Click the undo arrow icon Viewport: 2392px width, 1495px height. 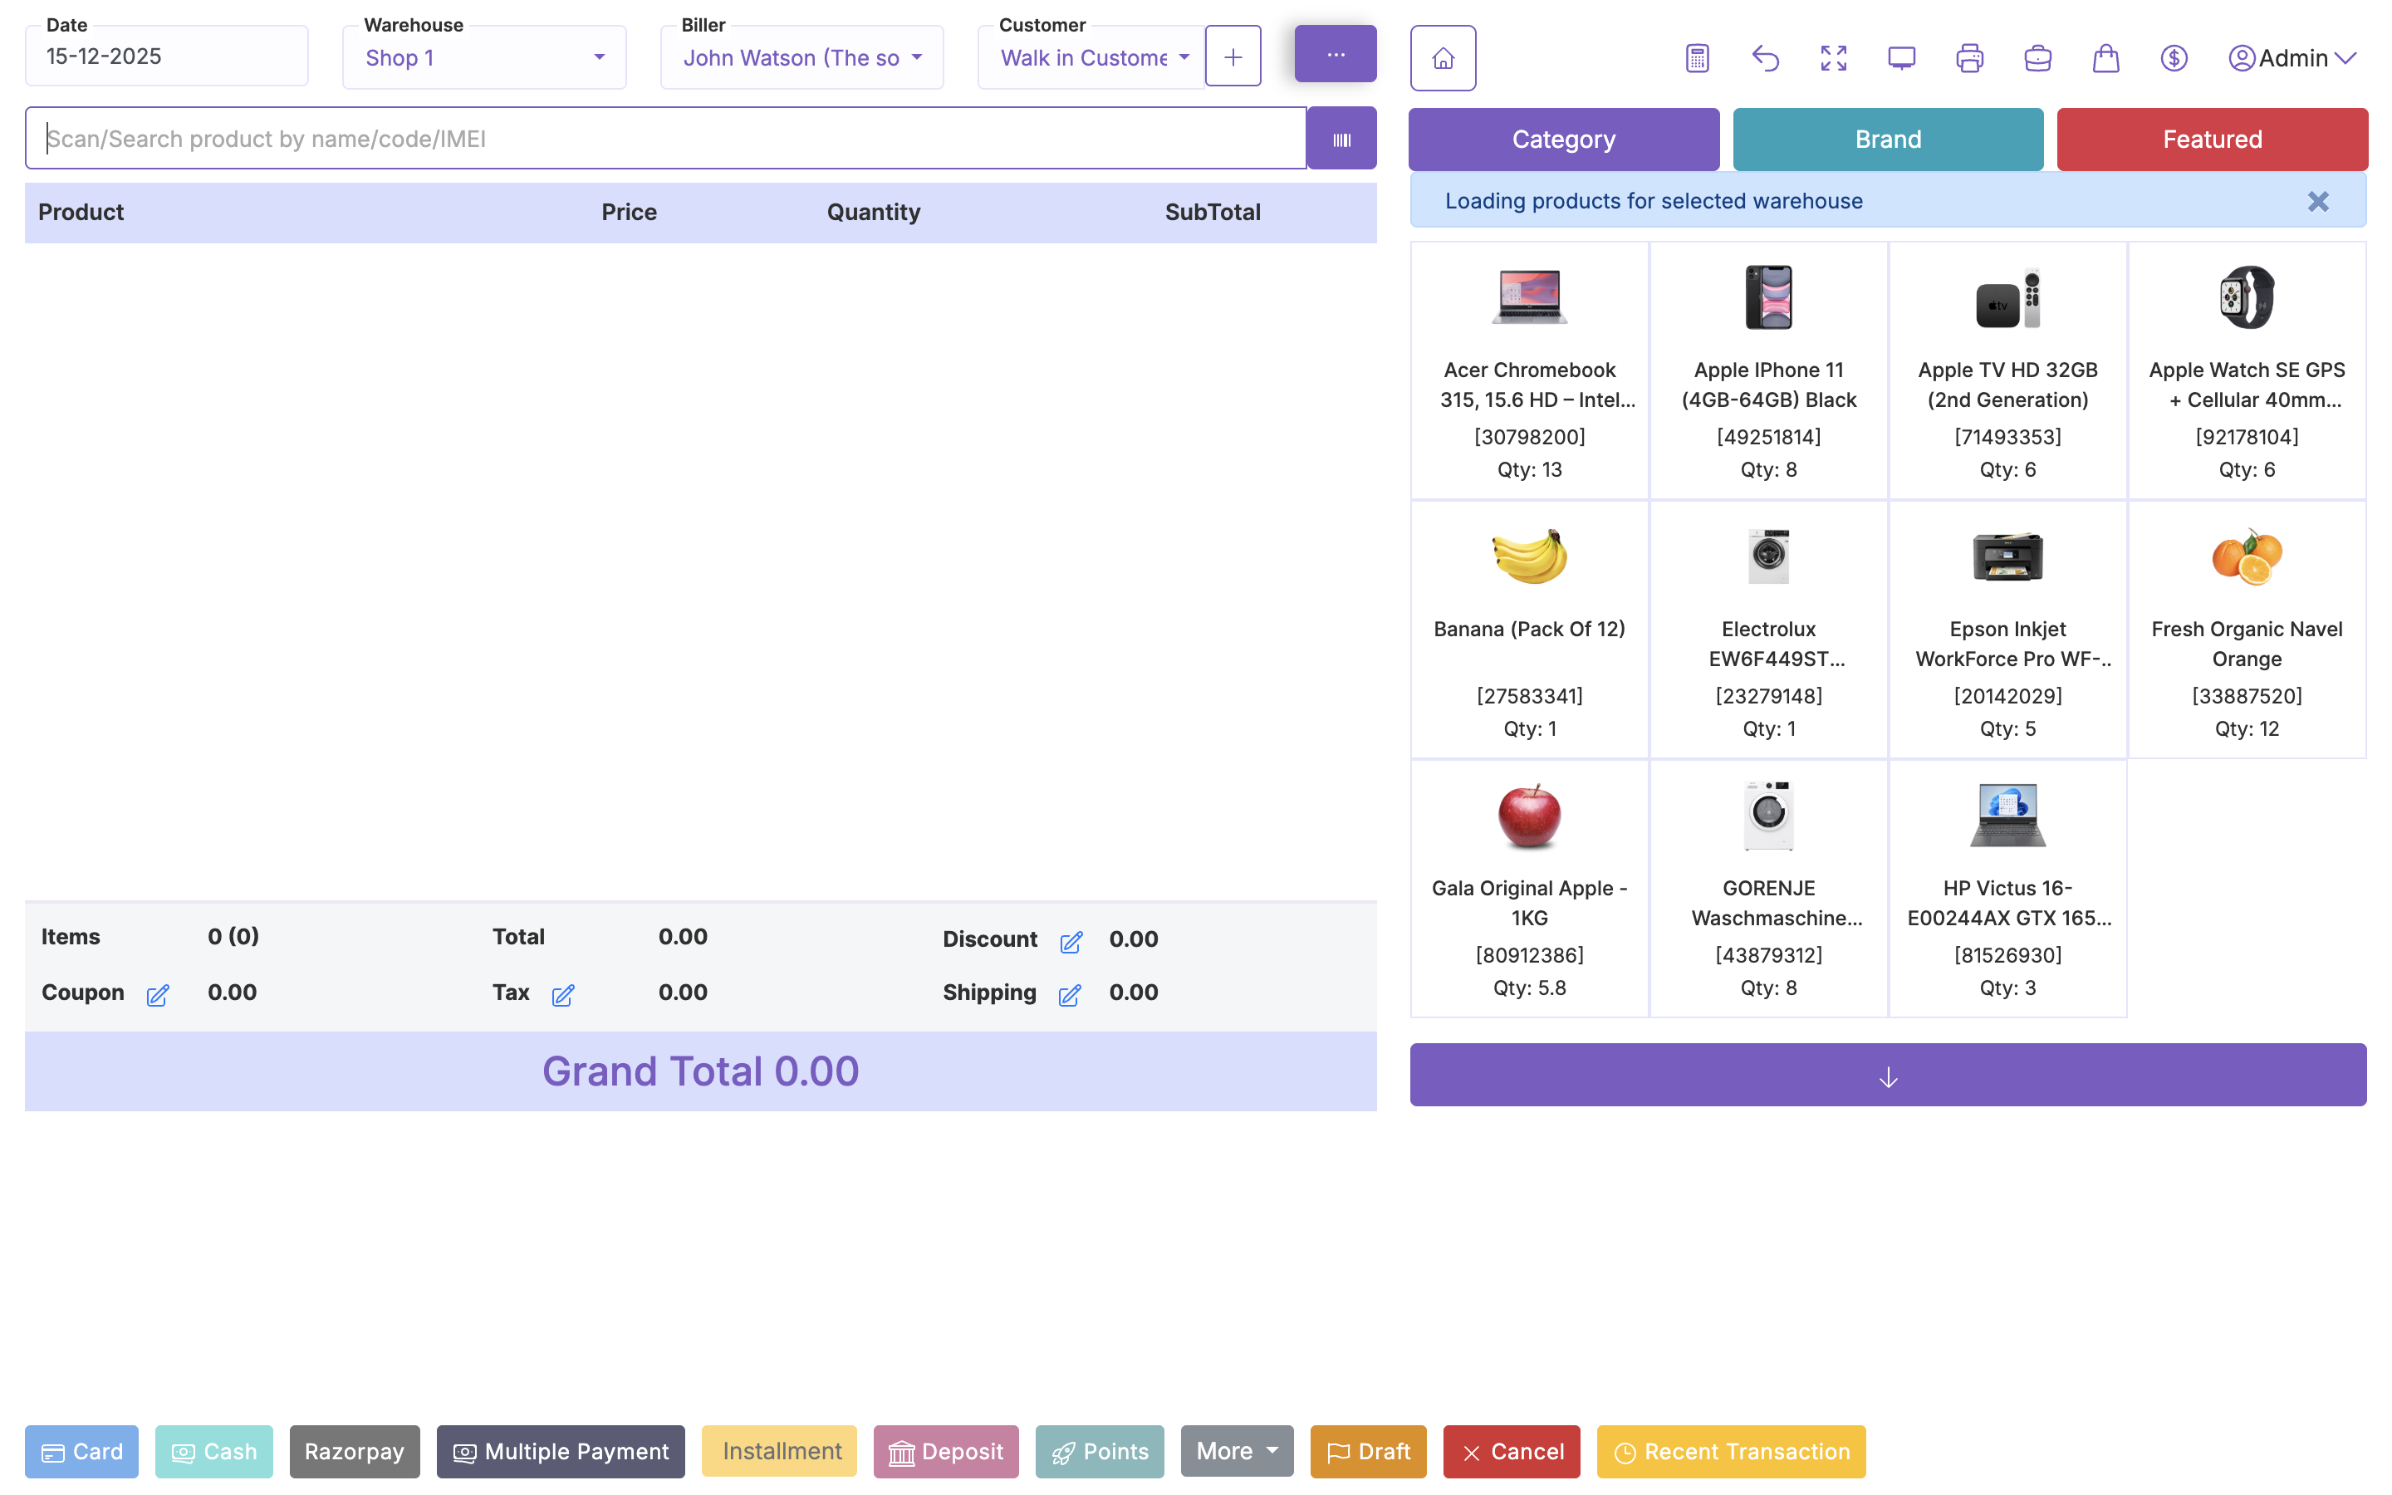pos(1765,57)
